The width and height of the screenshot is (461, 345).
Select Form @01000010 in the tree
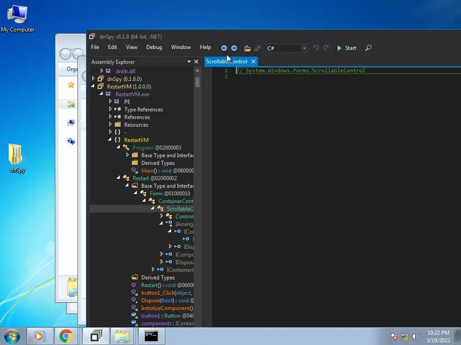pos(170,193)
